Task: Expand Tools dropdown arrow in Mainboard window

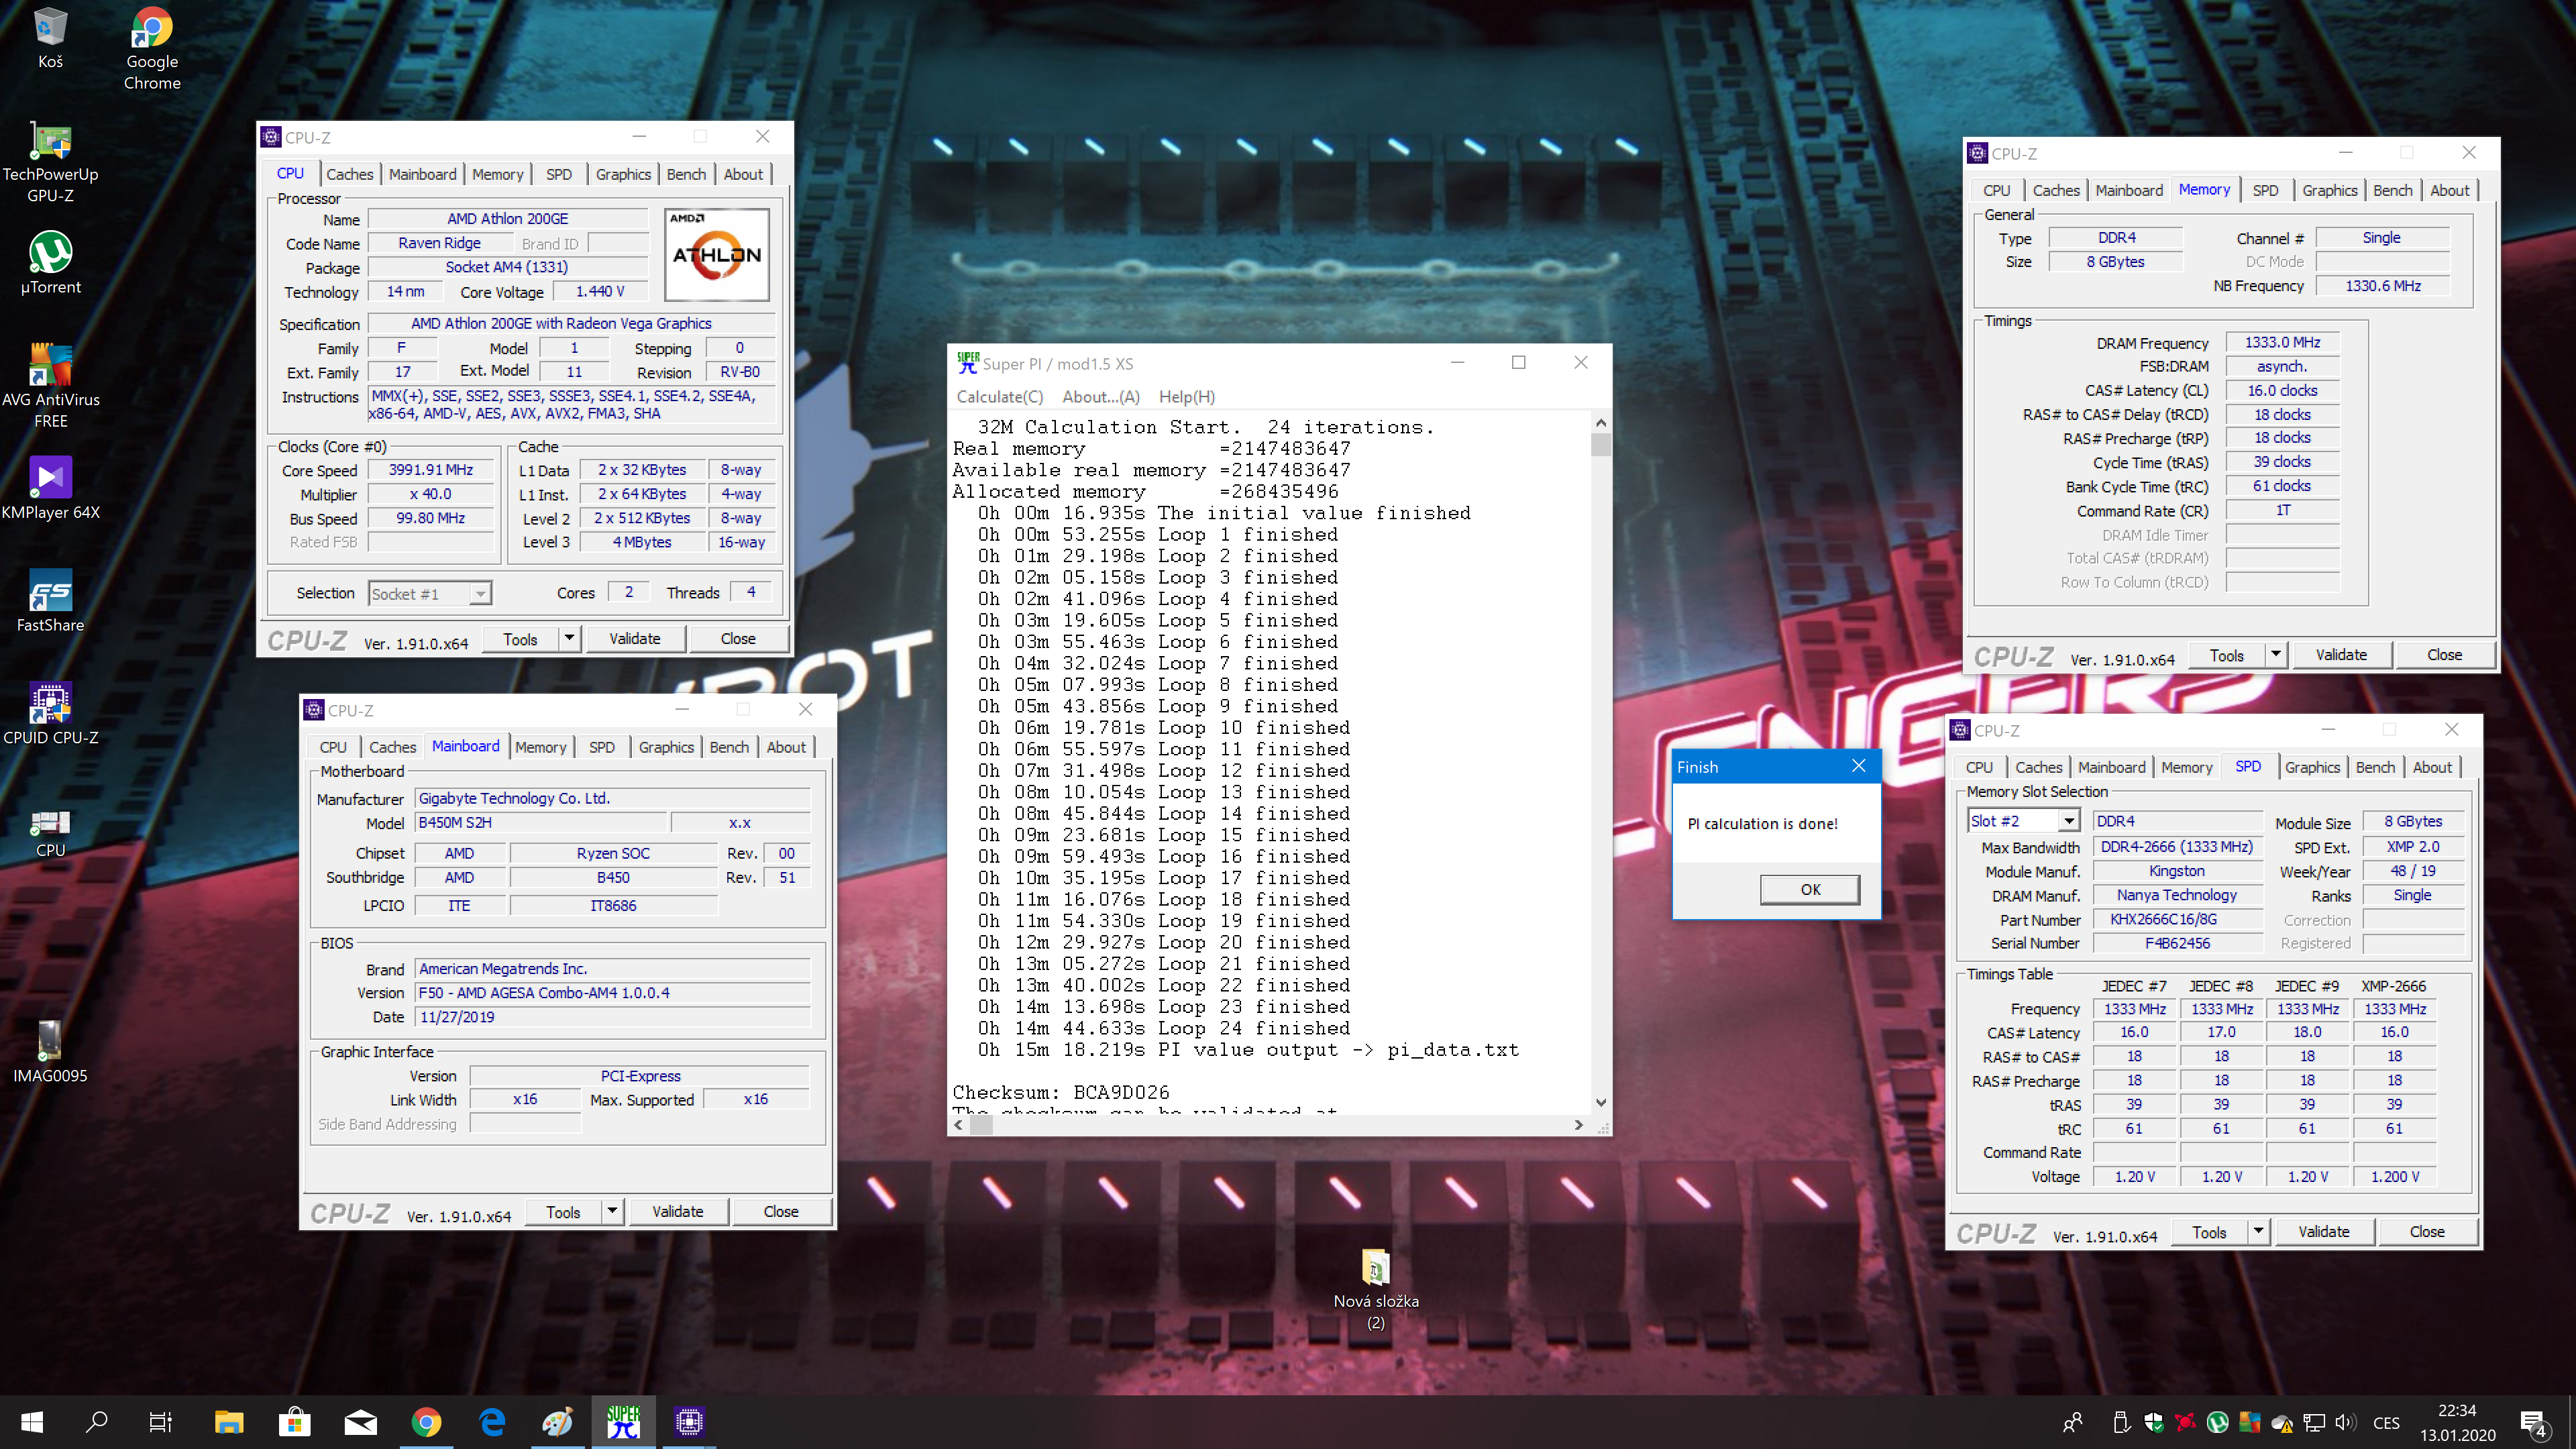Action: (x=612, y=1211)
